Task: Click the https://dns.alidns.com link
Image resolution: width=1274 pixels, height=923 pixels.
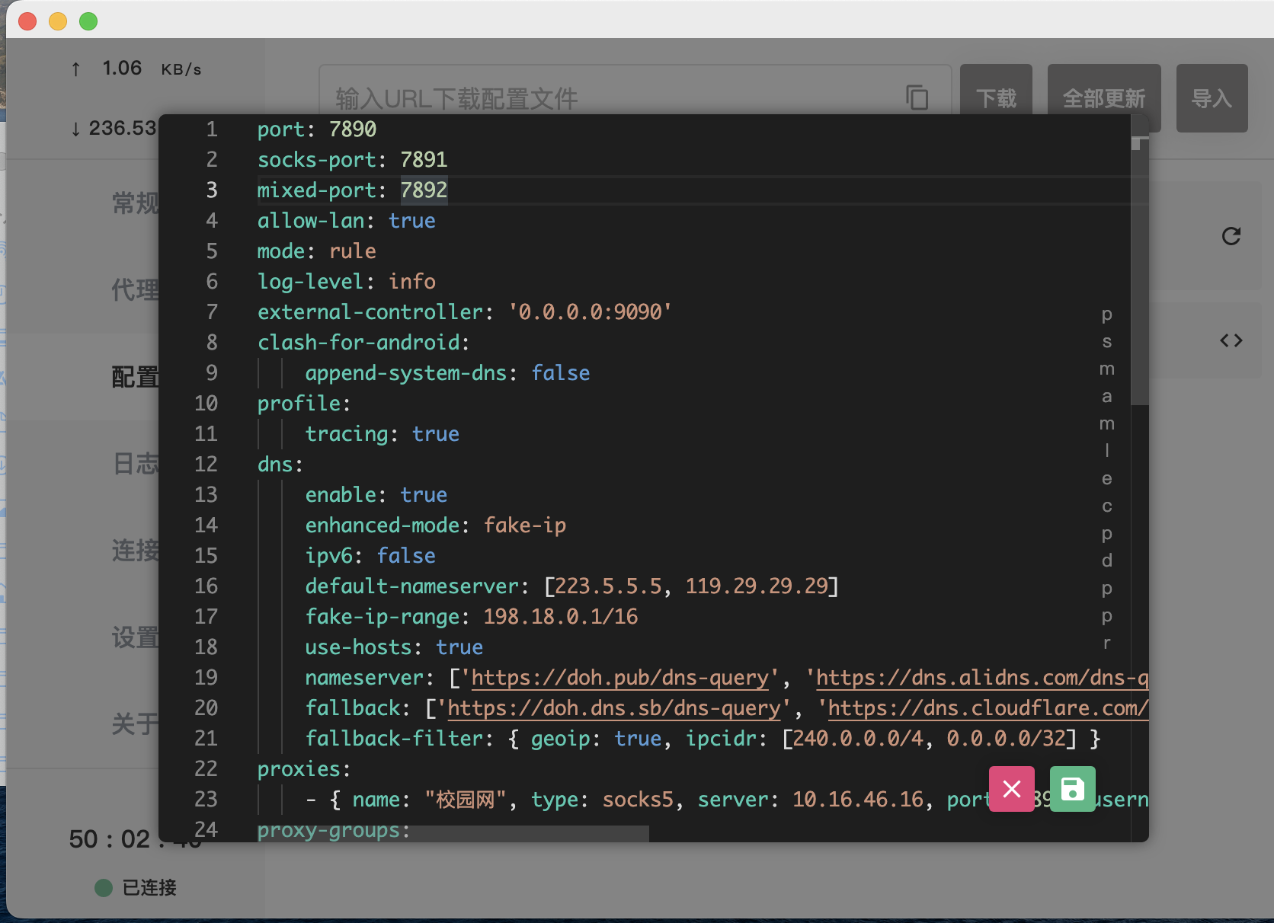Action: (x=982, y=677)
